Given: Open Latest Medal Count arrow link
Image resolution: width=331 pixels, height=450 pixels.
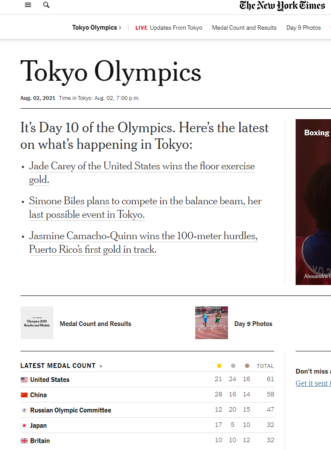Looking at the screenshot, I should [x=101, y=366].
